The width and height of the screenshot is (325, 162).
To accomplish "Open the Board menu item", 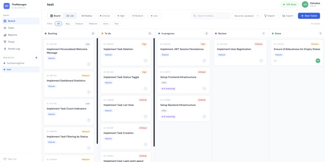I will point(21,21).
